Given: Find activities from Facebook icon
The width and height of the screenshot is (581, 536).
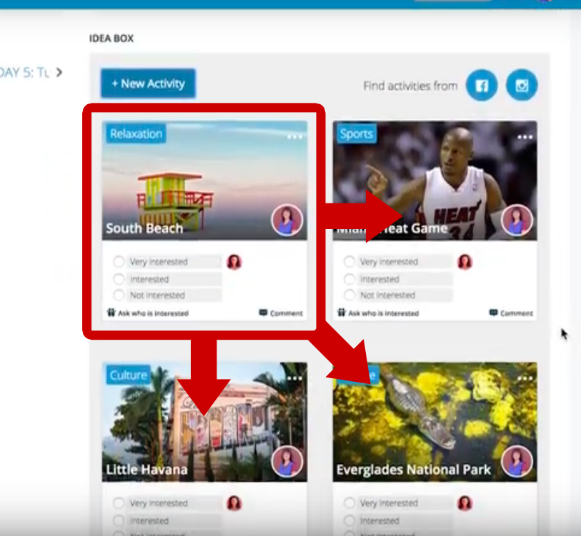Looking at the screenshot, I should point(482,85).
